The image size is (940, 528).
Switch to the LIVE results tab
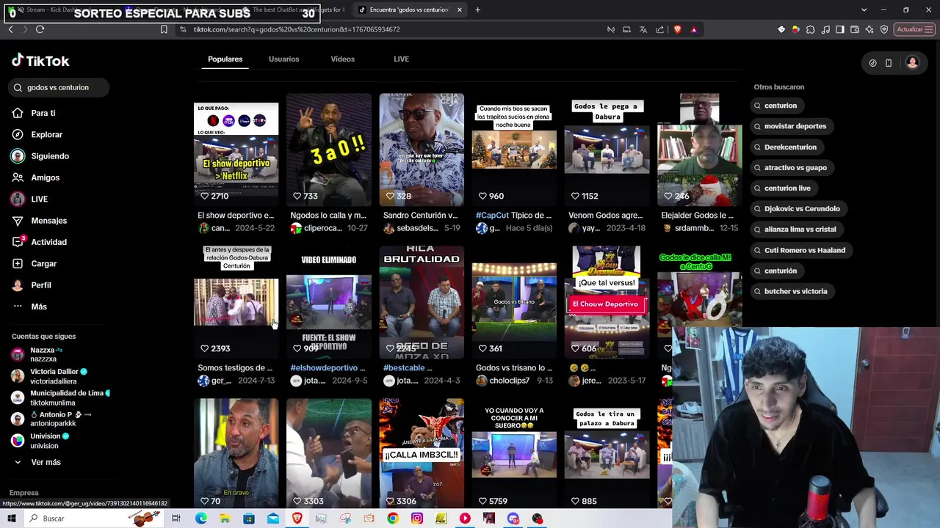click(x=401, y=59)
